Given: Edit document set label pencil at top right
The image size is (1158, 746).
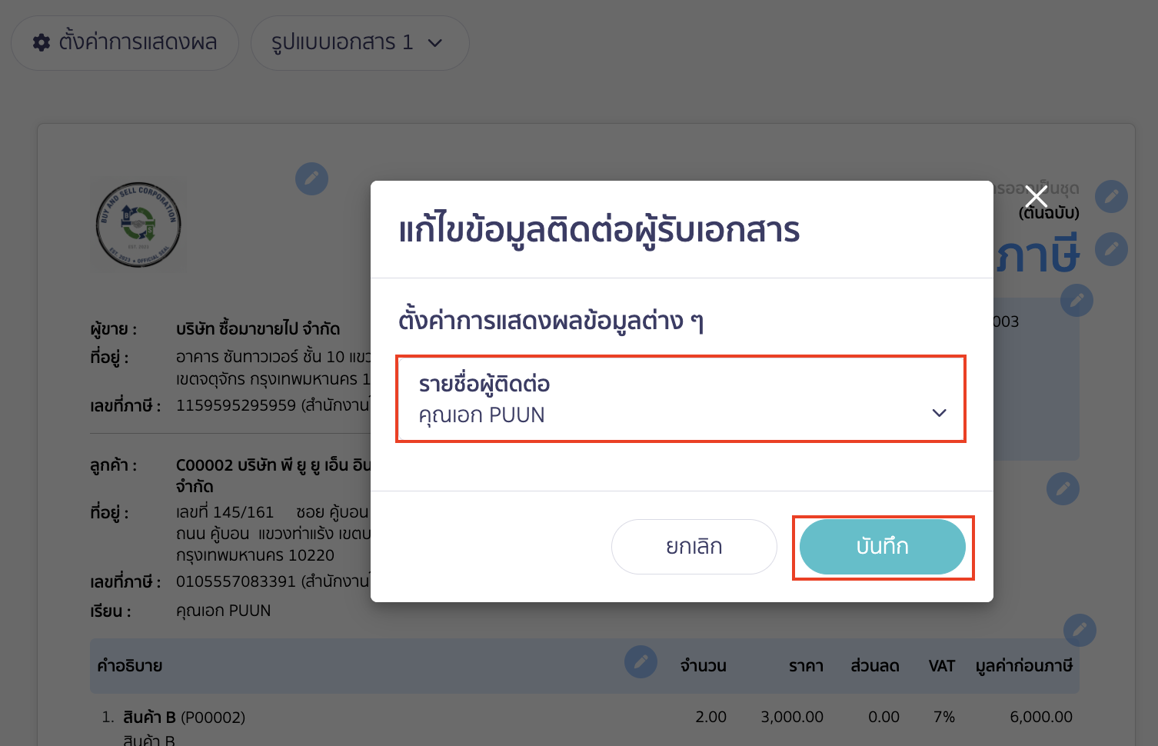Looking at the screenshot, I should [x=1111, y=196].
